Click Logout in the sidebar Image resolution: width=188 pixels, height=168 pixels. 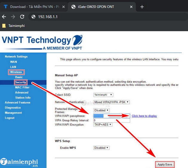click(10, 118)
